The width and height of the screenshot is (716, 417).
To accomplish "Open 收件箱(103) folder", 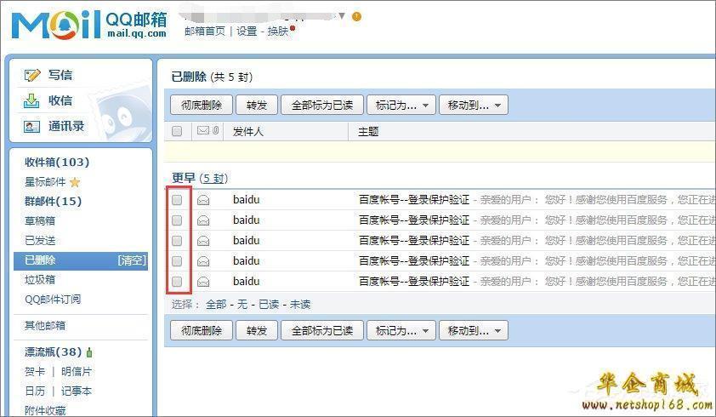I will click(57, 163).
